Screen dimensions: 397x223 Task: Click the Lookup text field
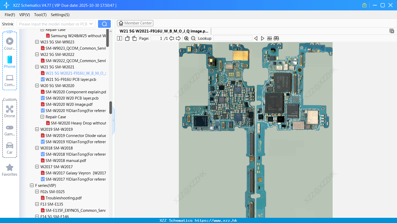click(x=233, y=38)
